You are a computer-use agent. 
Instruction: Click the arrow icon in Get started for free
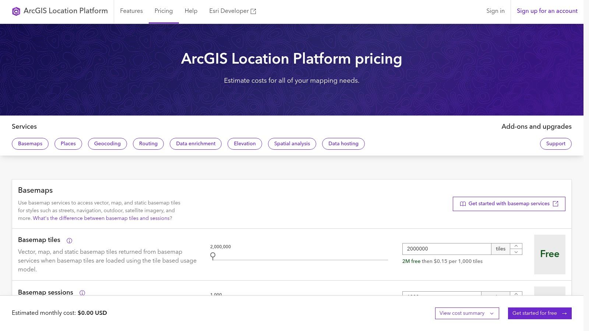point(564,313)
